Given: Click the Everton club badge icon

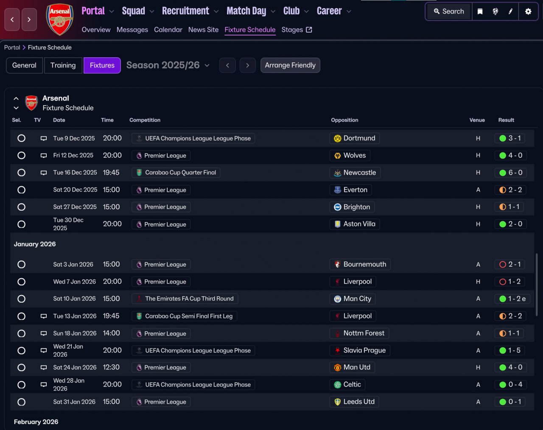Looking at the screenshot, I should (x=338, y=190).
